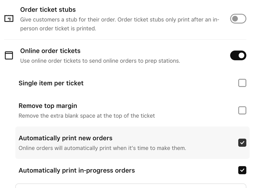
Task: Click the Online order tickets window icon
Action: click(9, 55)
